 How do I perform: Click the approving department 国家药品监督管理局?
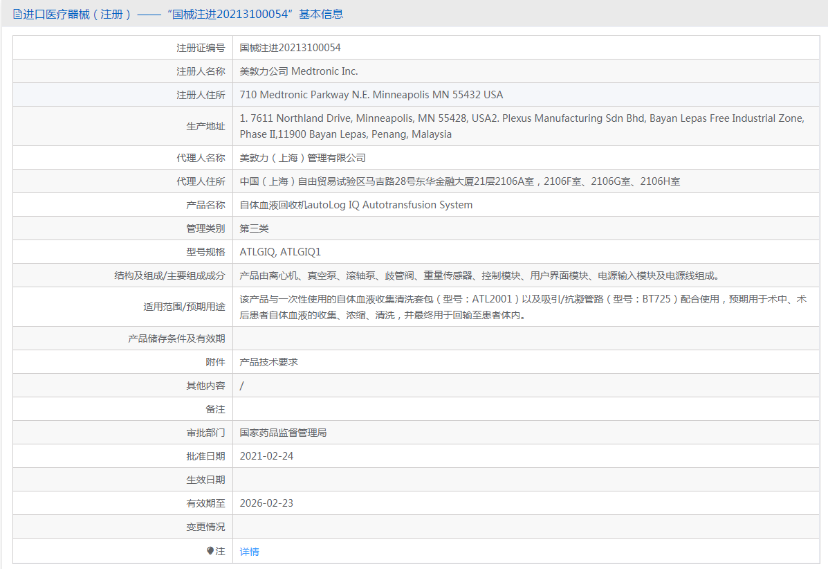pyautogui.click(x=283, y=433)
